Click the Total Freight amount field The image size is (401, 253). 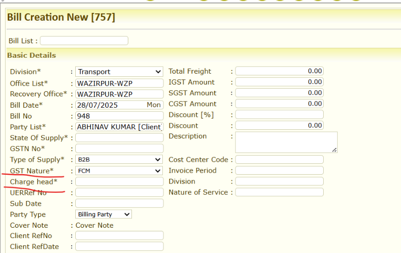coord(279,71)
